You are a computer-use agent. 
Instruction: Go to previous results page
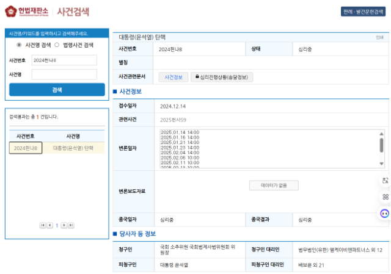(49, 225)
